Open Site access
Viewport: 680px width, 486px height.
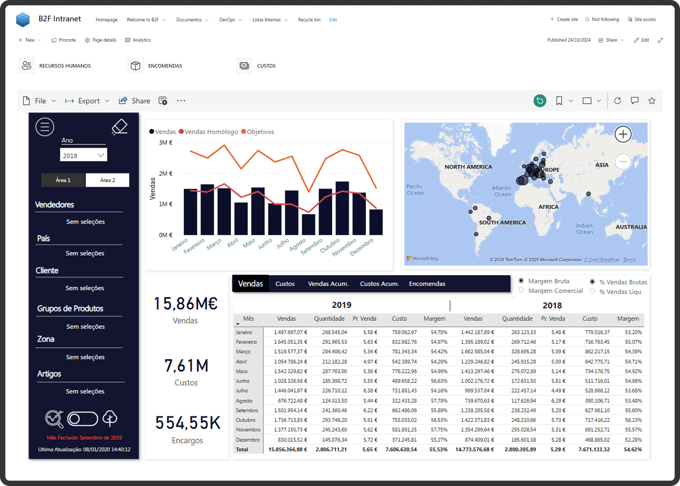pyautogui.click(x=642, y=19)
